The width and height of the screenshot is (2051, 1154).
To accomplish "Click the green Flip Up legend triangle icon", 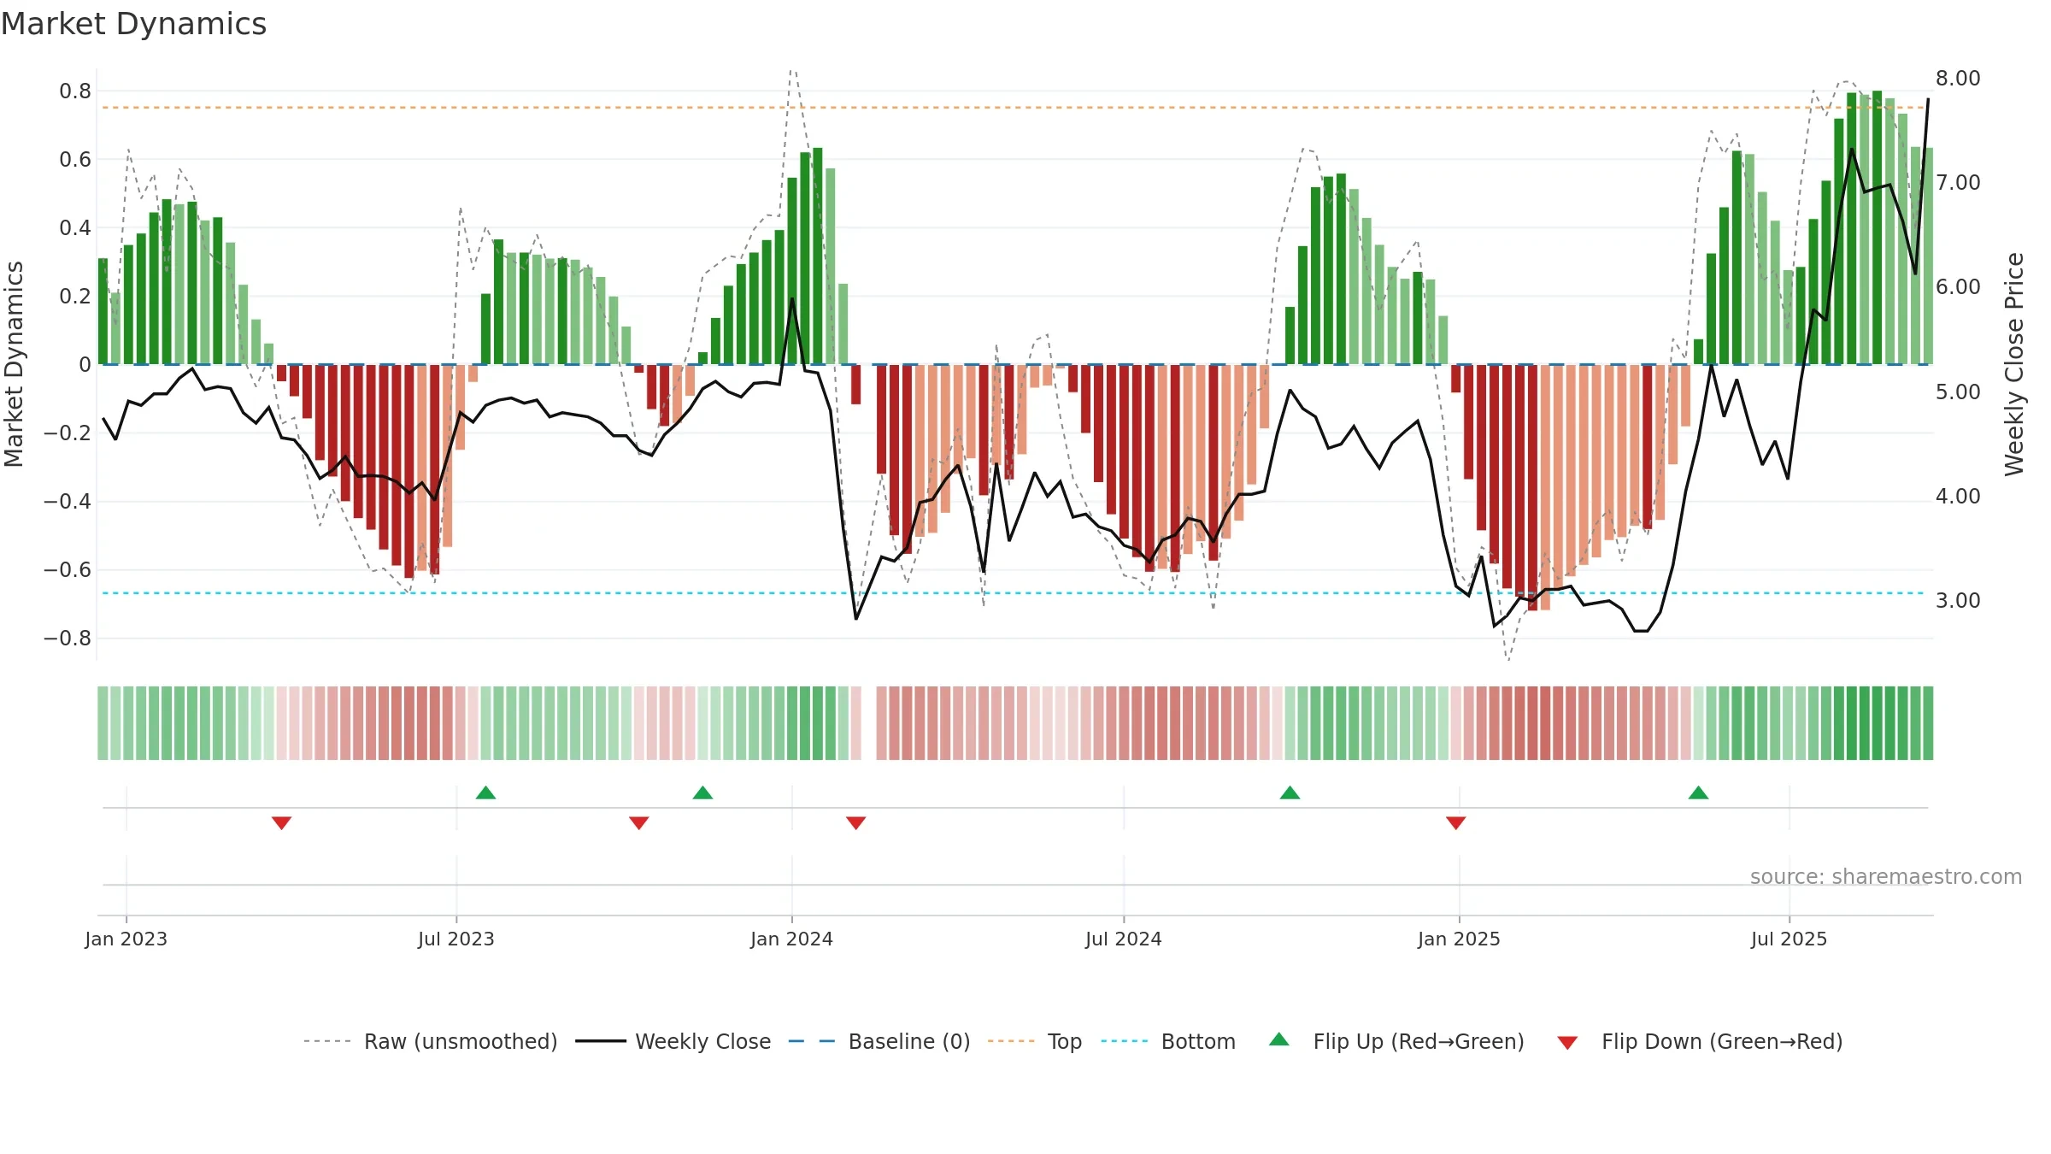I will click(1279, 1039).
